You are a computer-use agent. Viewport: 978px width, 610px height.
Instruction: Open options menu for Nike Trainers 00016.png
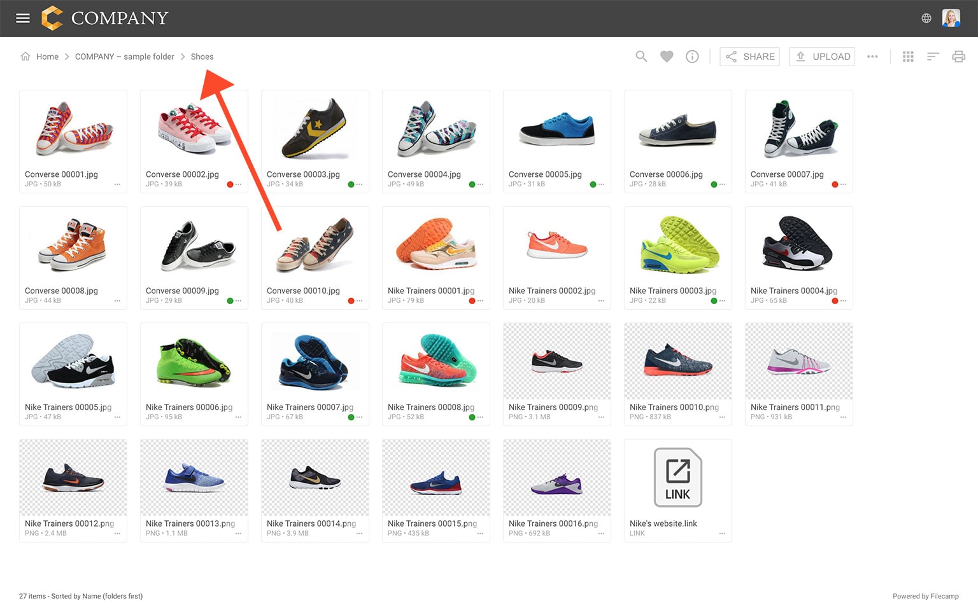point(601,534)
